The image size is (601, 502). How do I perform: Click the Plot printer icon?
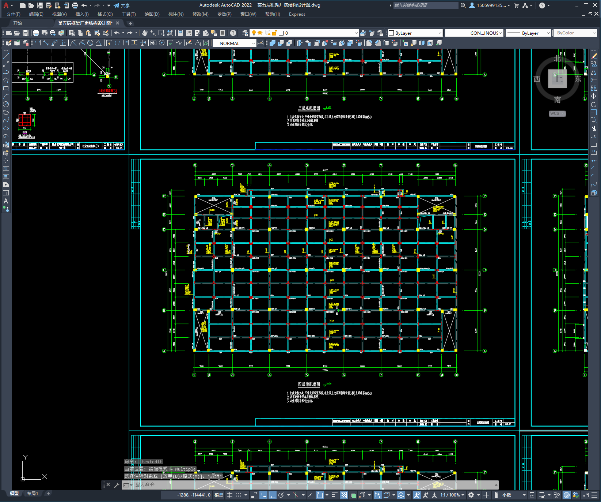coord(36,33)
